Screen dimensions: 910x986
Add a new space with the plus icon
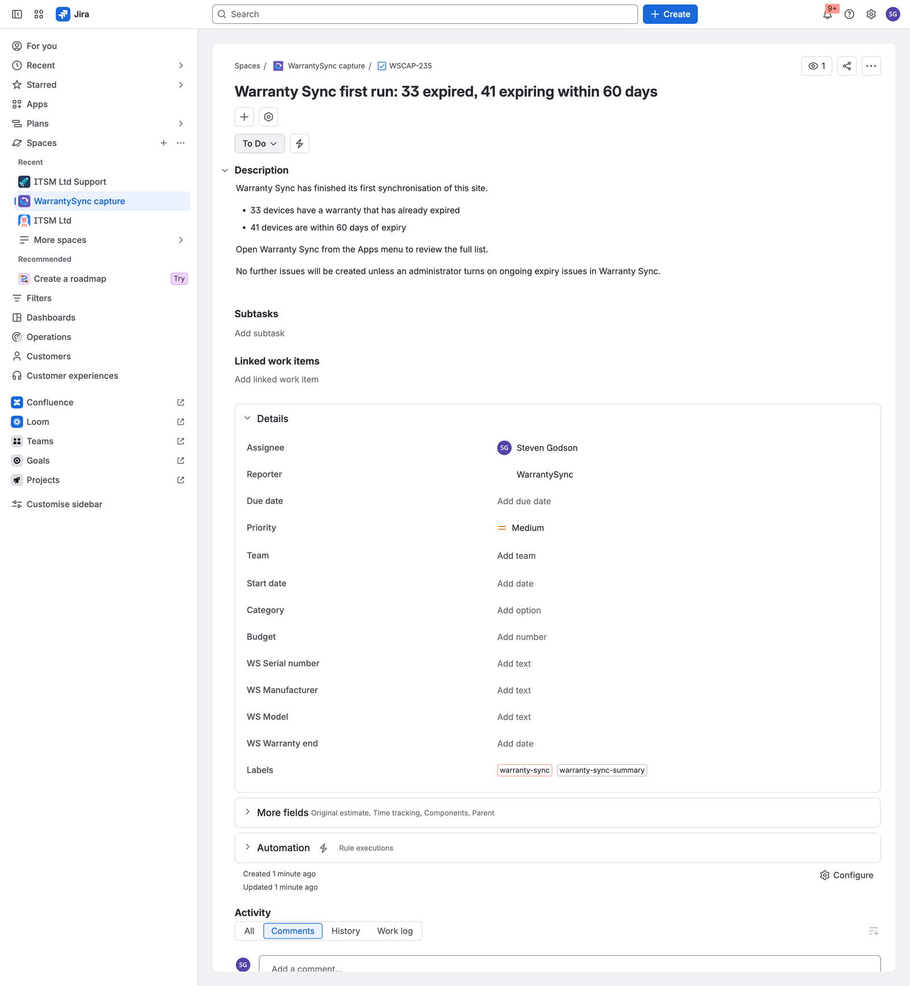pyautogui.click(x=163, y=143)
